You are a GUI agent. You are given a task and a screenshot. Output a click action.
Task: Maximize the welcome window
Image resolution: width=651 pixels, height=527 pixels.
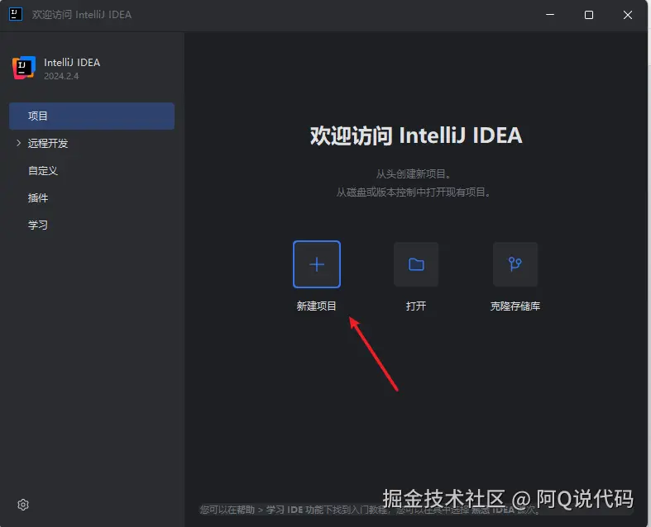[x=589, y=15]
